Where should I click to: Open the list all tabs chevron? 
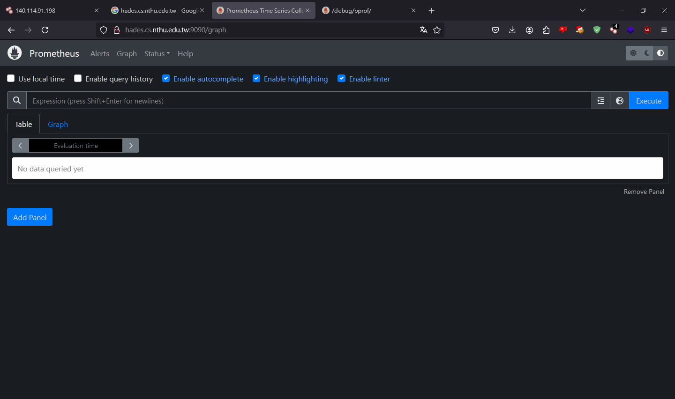(x=583, y=10)
